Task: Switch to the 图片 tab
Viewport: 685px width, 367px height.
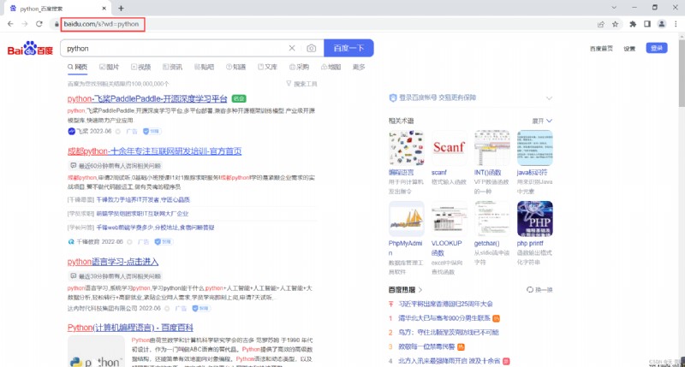Action: point(110,68)
